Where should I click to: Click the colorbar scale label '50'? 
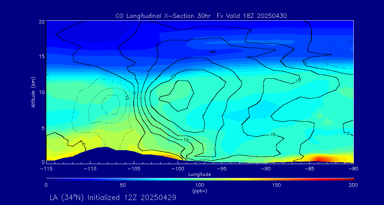pyautogui.click(x=123, y=185)
